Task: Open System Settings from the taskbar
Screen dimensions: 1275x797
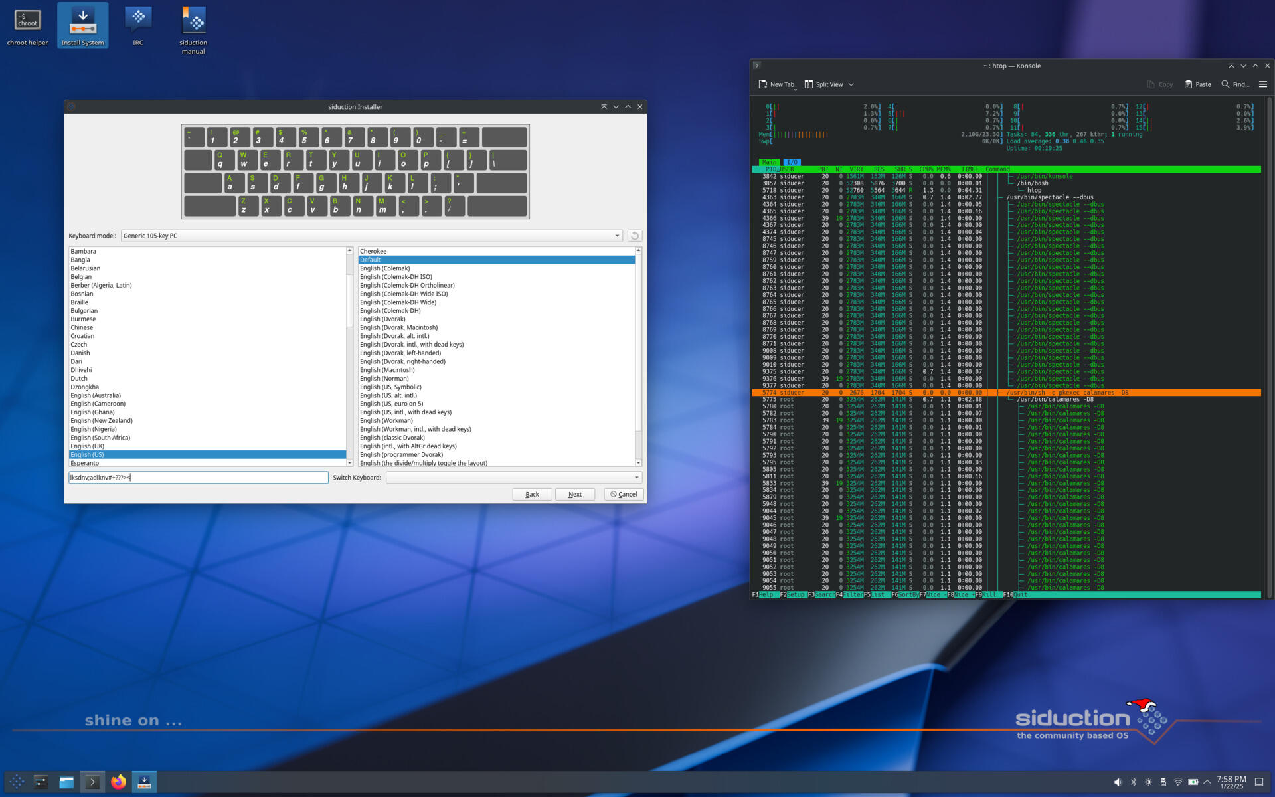Action: (x=41, y=782)
